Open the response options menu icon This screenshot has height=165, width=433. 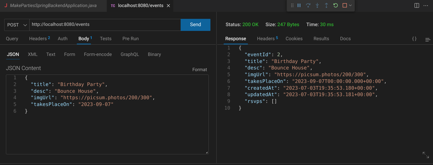click(428, 40)
